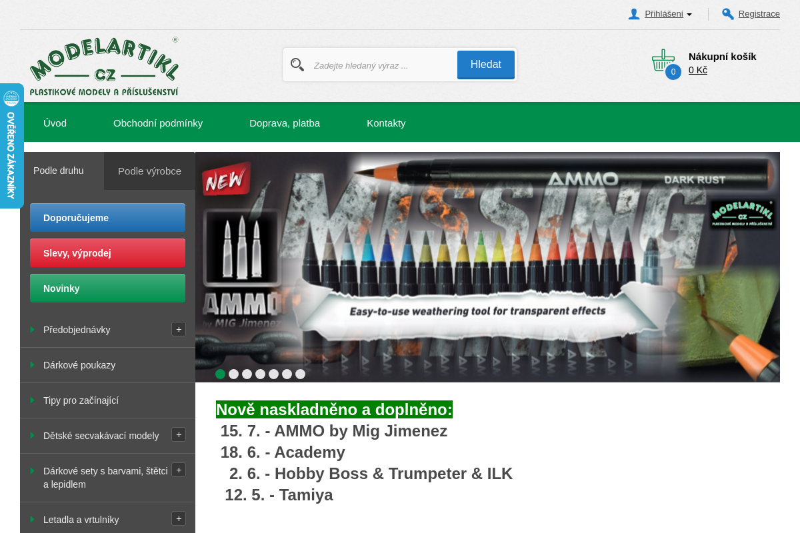Click the search magnifier icon
This screenshot has width=800, height=533.
coord(297,65)
